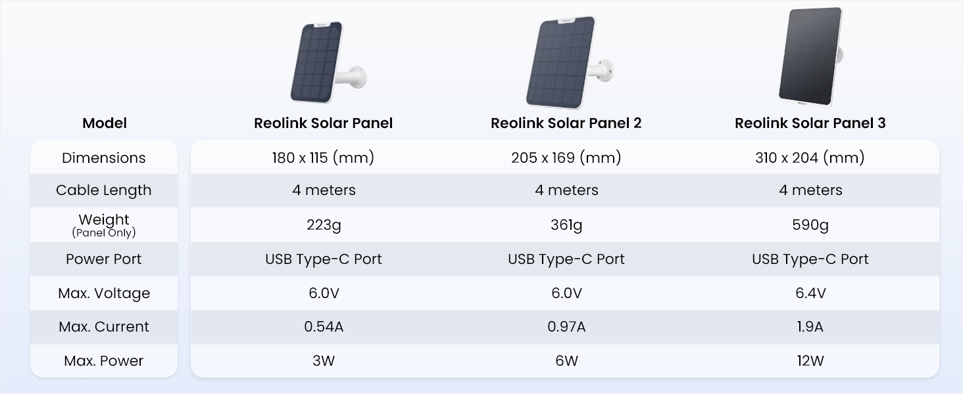Viewport: 963px width, 394px height.
Task: Click the 223g weight value
Action: coord(324,225)
